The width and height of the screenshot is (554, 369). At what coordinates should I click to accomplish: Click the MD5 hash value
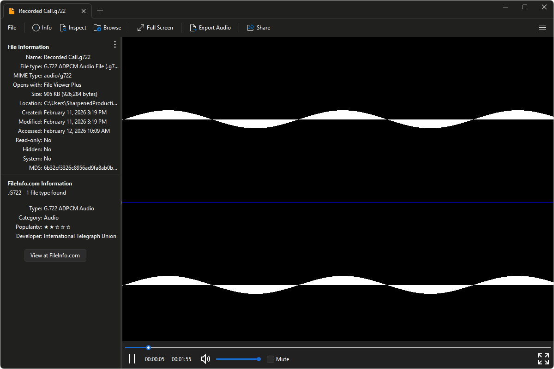(80, 168)
